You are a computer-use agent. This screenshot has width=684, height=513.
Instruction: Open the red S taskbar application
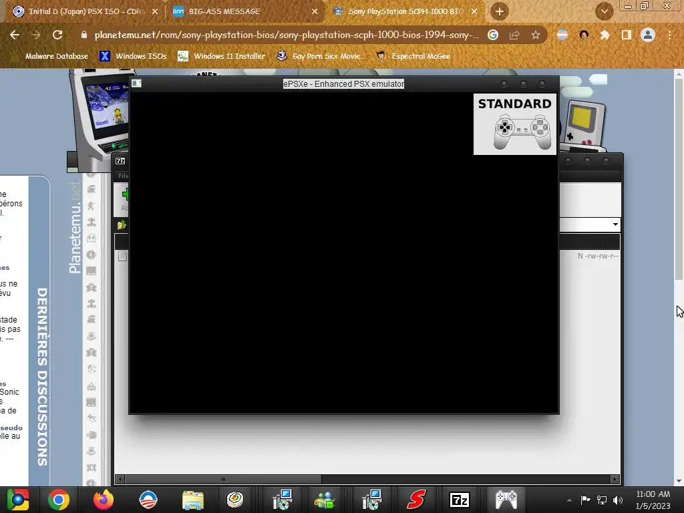click(416, 500)
